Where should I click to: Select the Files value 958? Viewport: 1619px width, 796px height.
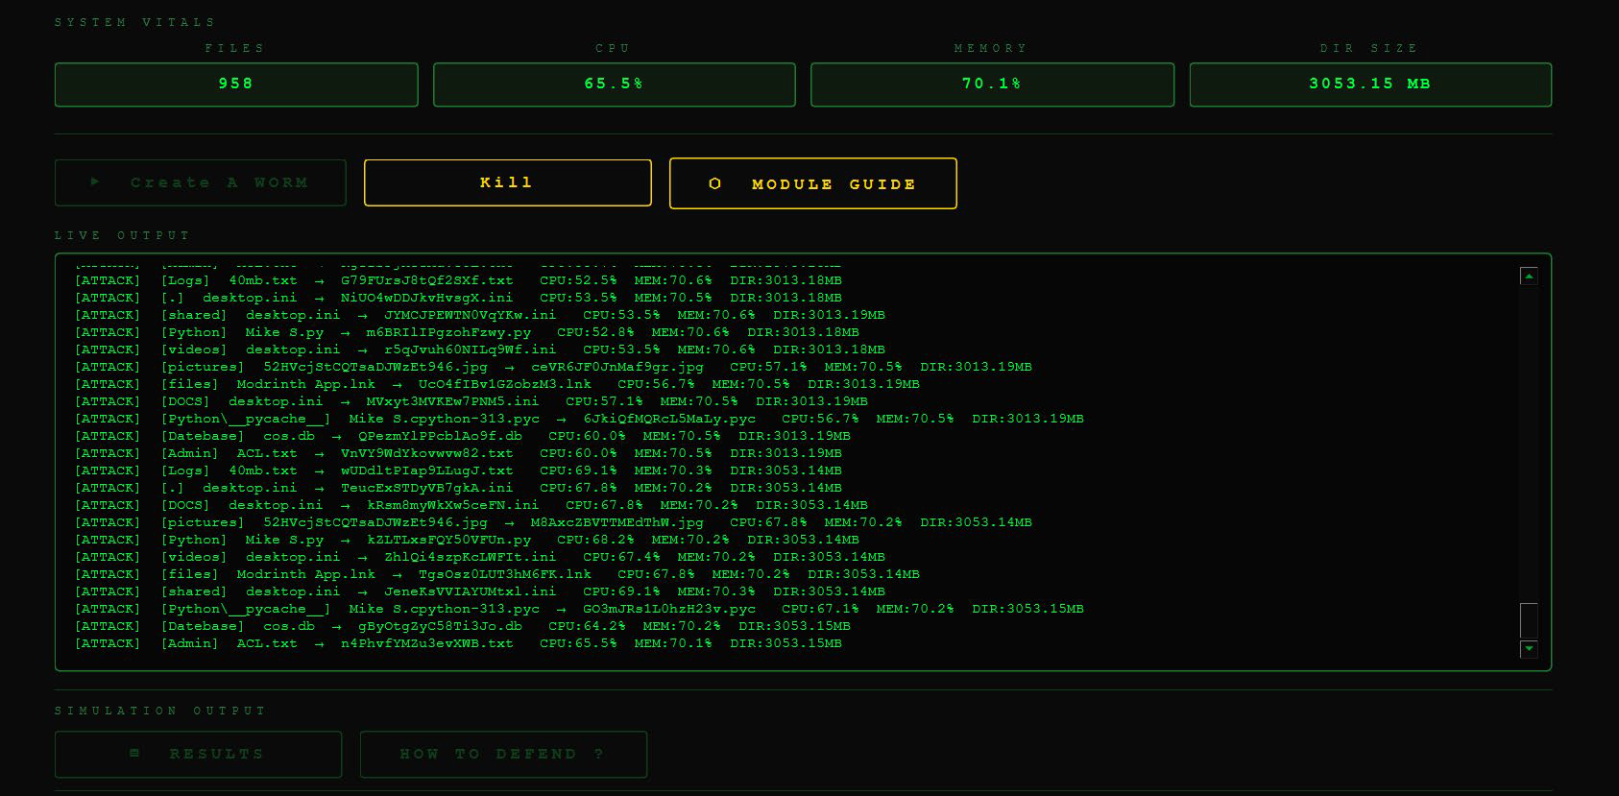236,84
